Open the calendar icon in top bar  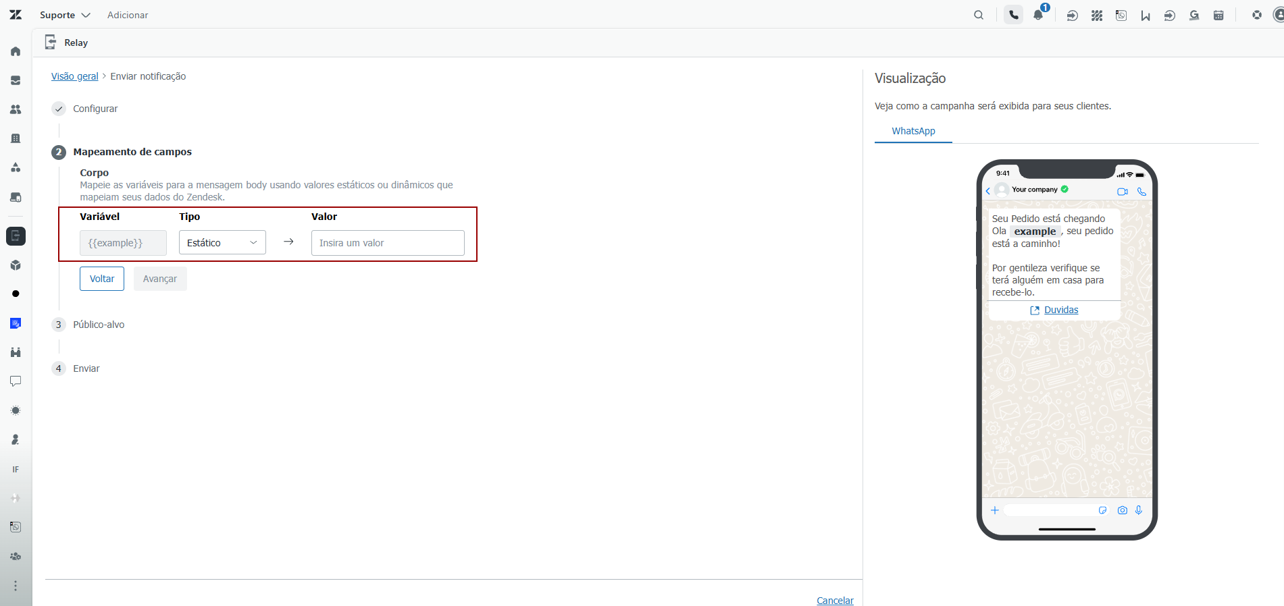(x=1218, y=16)
